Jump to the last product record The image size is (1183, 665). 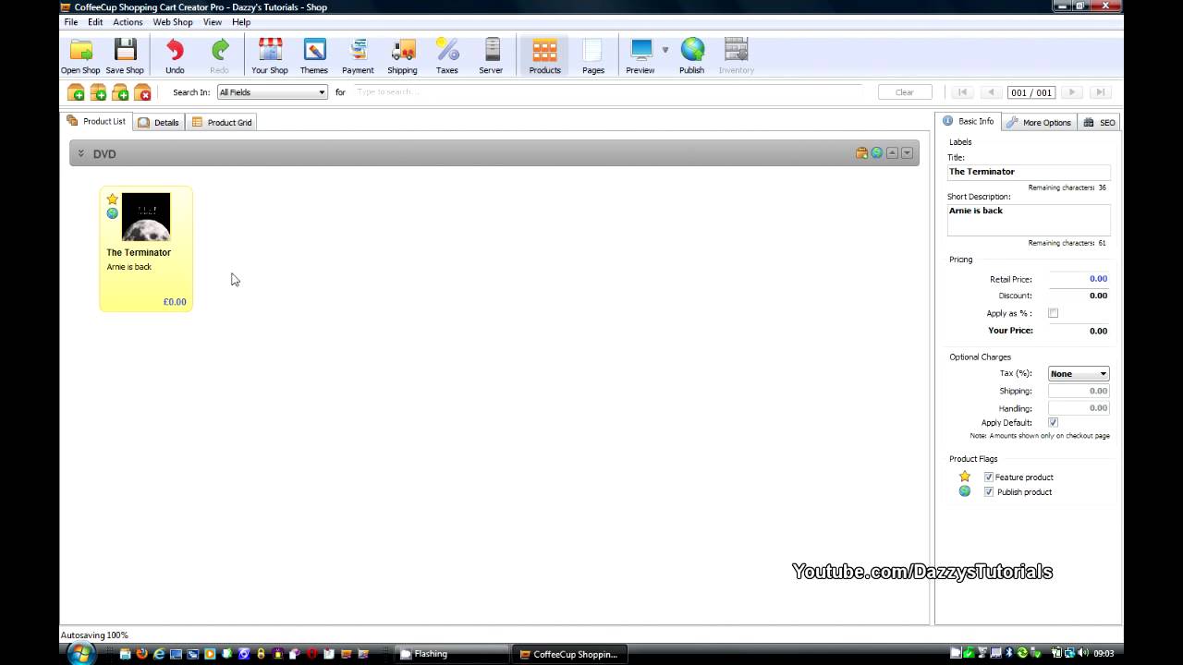point(1100,92)
